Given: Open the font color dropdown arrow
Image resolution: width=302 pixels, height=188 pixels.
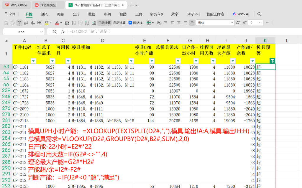Looking at the screenshot, I should tap(61, 23).
